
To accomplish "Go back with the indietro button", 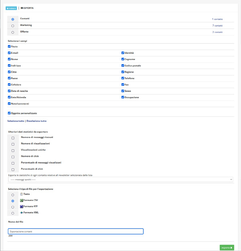I will point(11,8).
